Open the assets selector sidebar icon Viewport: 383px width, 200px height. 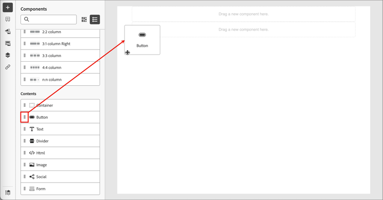pyautogui.click(x=8, y=31)
